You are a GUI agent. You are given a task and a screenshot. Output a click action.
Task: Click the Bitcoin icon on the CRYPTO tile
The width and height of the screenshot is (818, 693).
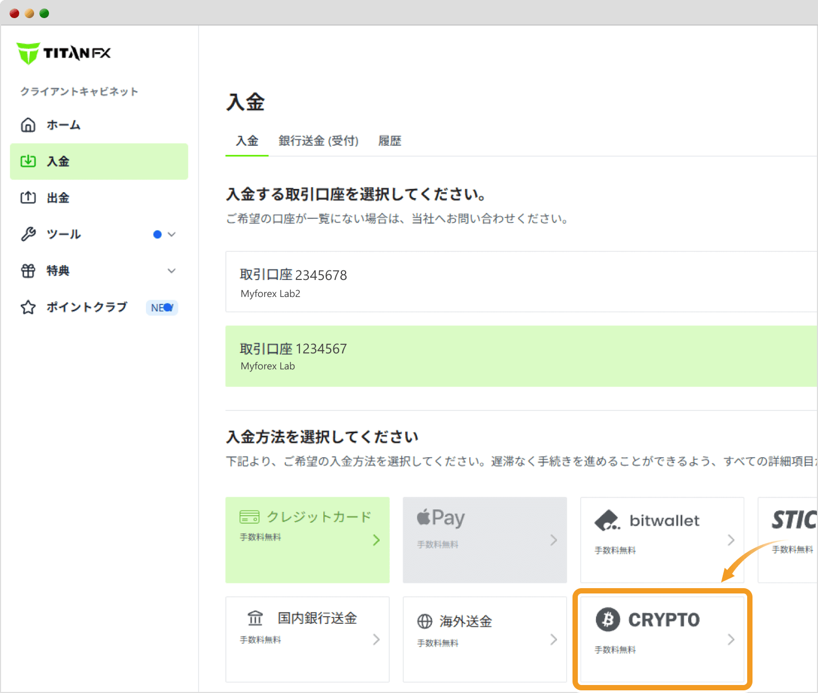pyautogui.click(x=608, y=619)
